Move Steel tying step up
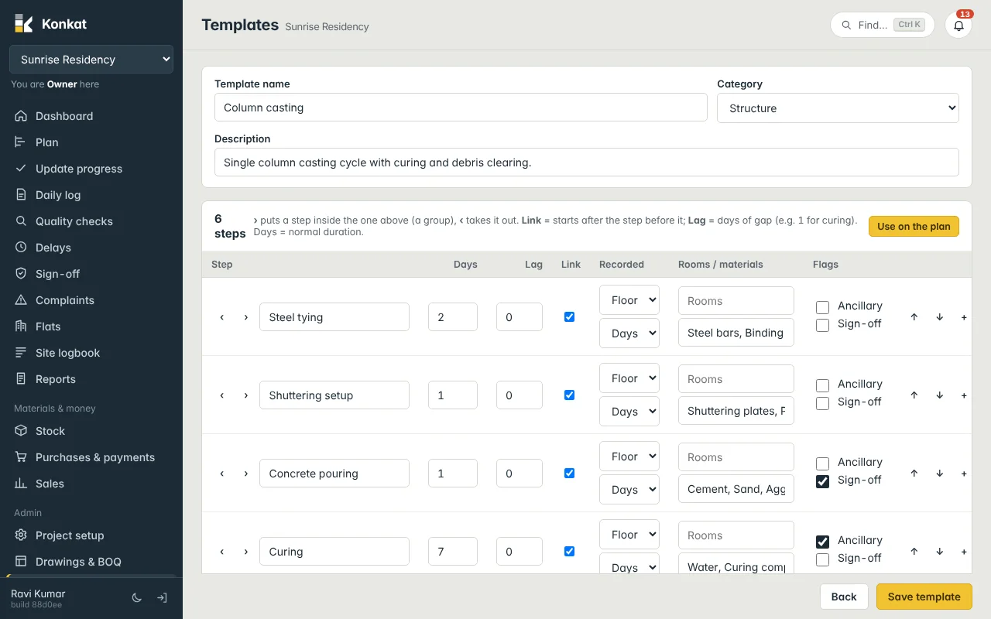Viewport: 991px width, 619px height. [x=914, y=317]
